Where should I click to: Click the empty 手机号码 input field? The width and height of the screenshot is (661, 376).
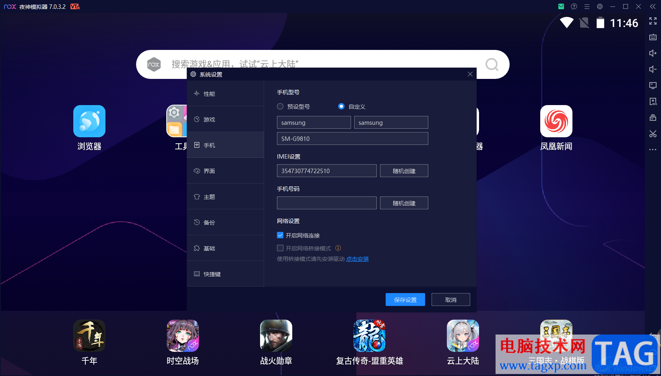(x=327, y=203)
